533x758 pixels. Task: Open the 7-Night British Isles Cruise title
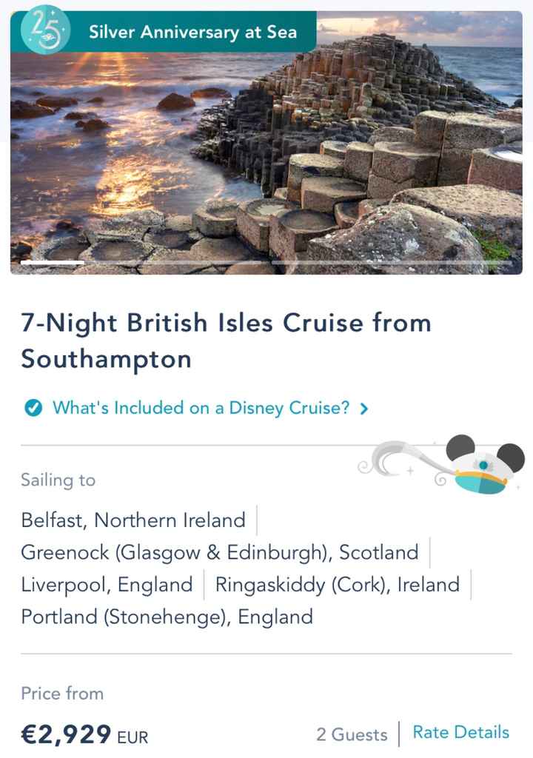(x=226, y=341)
